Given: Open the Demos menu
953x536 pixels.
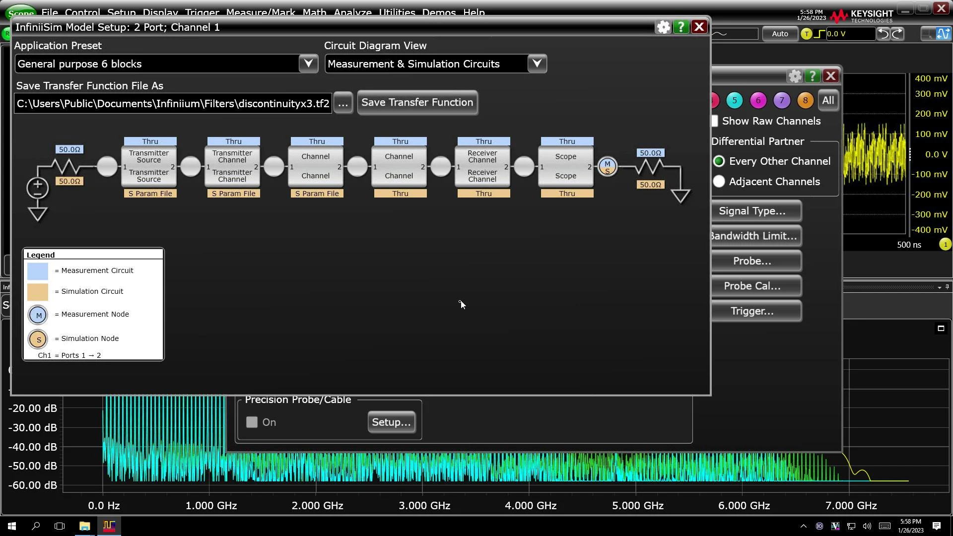Looking at the screenshot, I should [439, 12].
